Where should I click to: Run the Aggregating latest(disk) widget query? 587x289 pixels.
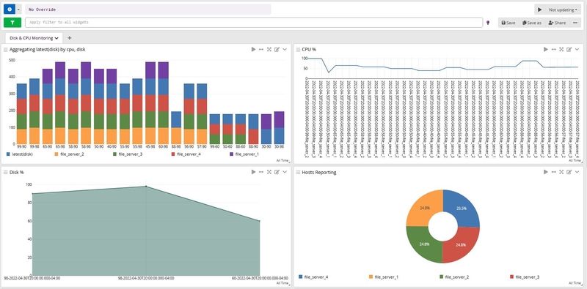[x=253, y=49]
